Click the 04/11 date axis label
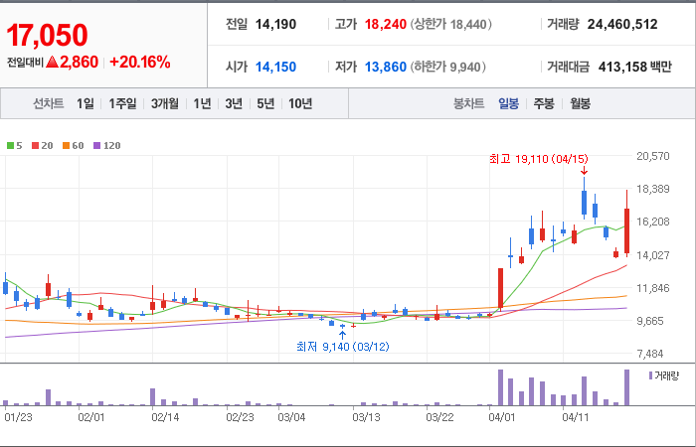The width and height of the screenshot is (696, 447). coord(576,418)
